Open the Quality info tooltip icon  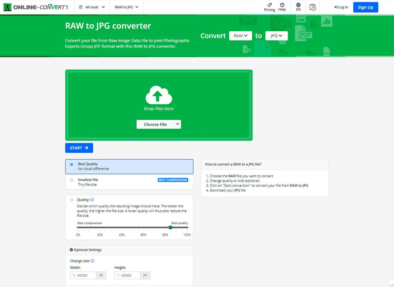tap(92, 199)
